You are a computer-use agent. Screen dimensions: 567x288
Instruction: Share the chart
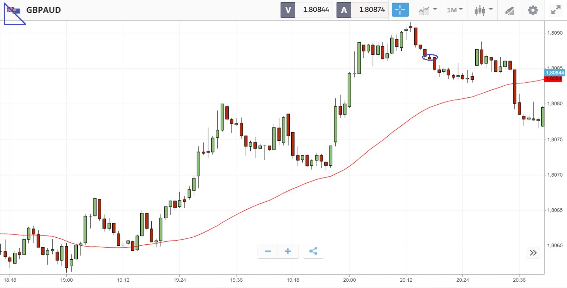[313, 251]
